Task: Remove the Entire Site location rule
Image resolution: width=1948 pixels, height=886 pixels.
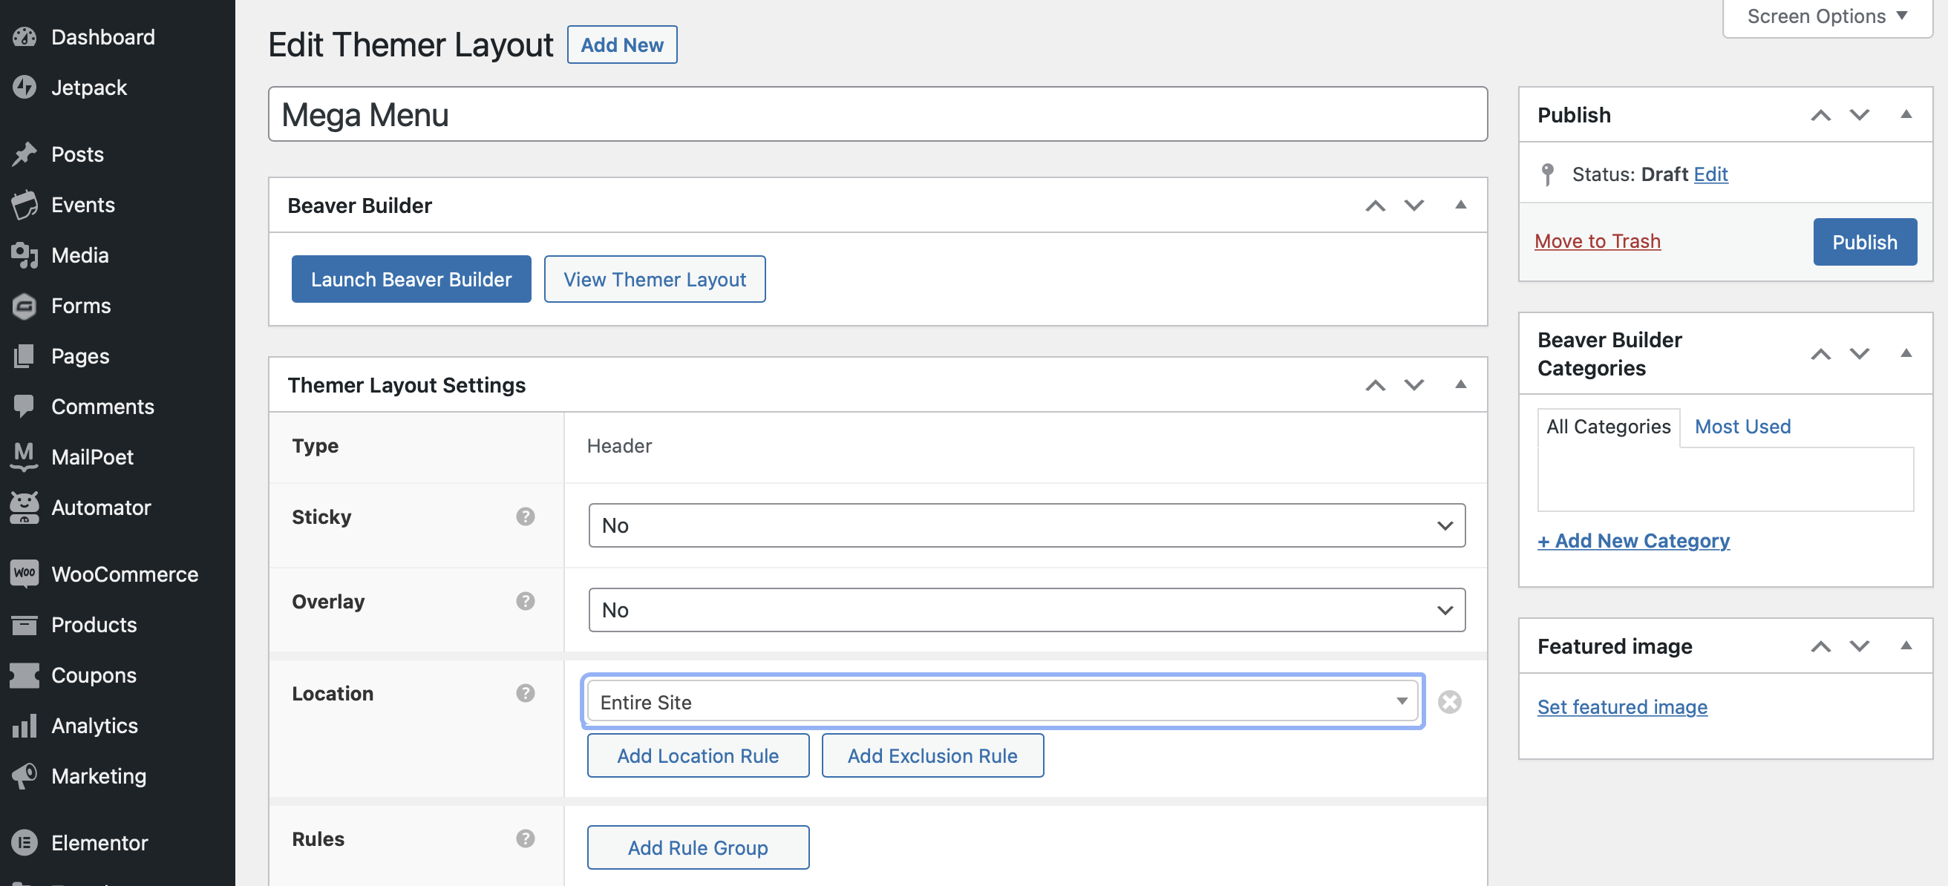Action: [1449, 701]
